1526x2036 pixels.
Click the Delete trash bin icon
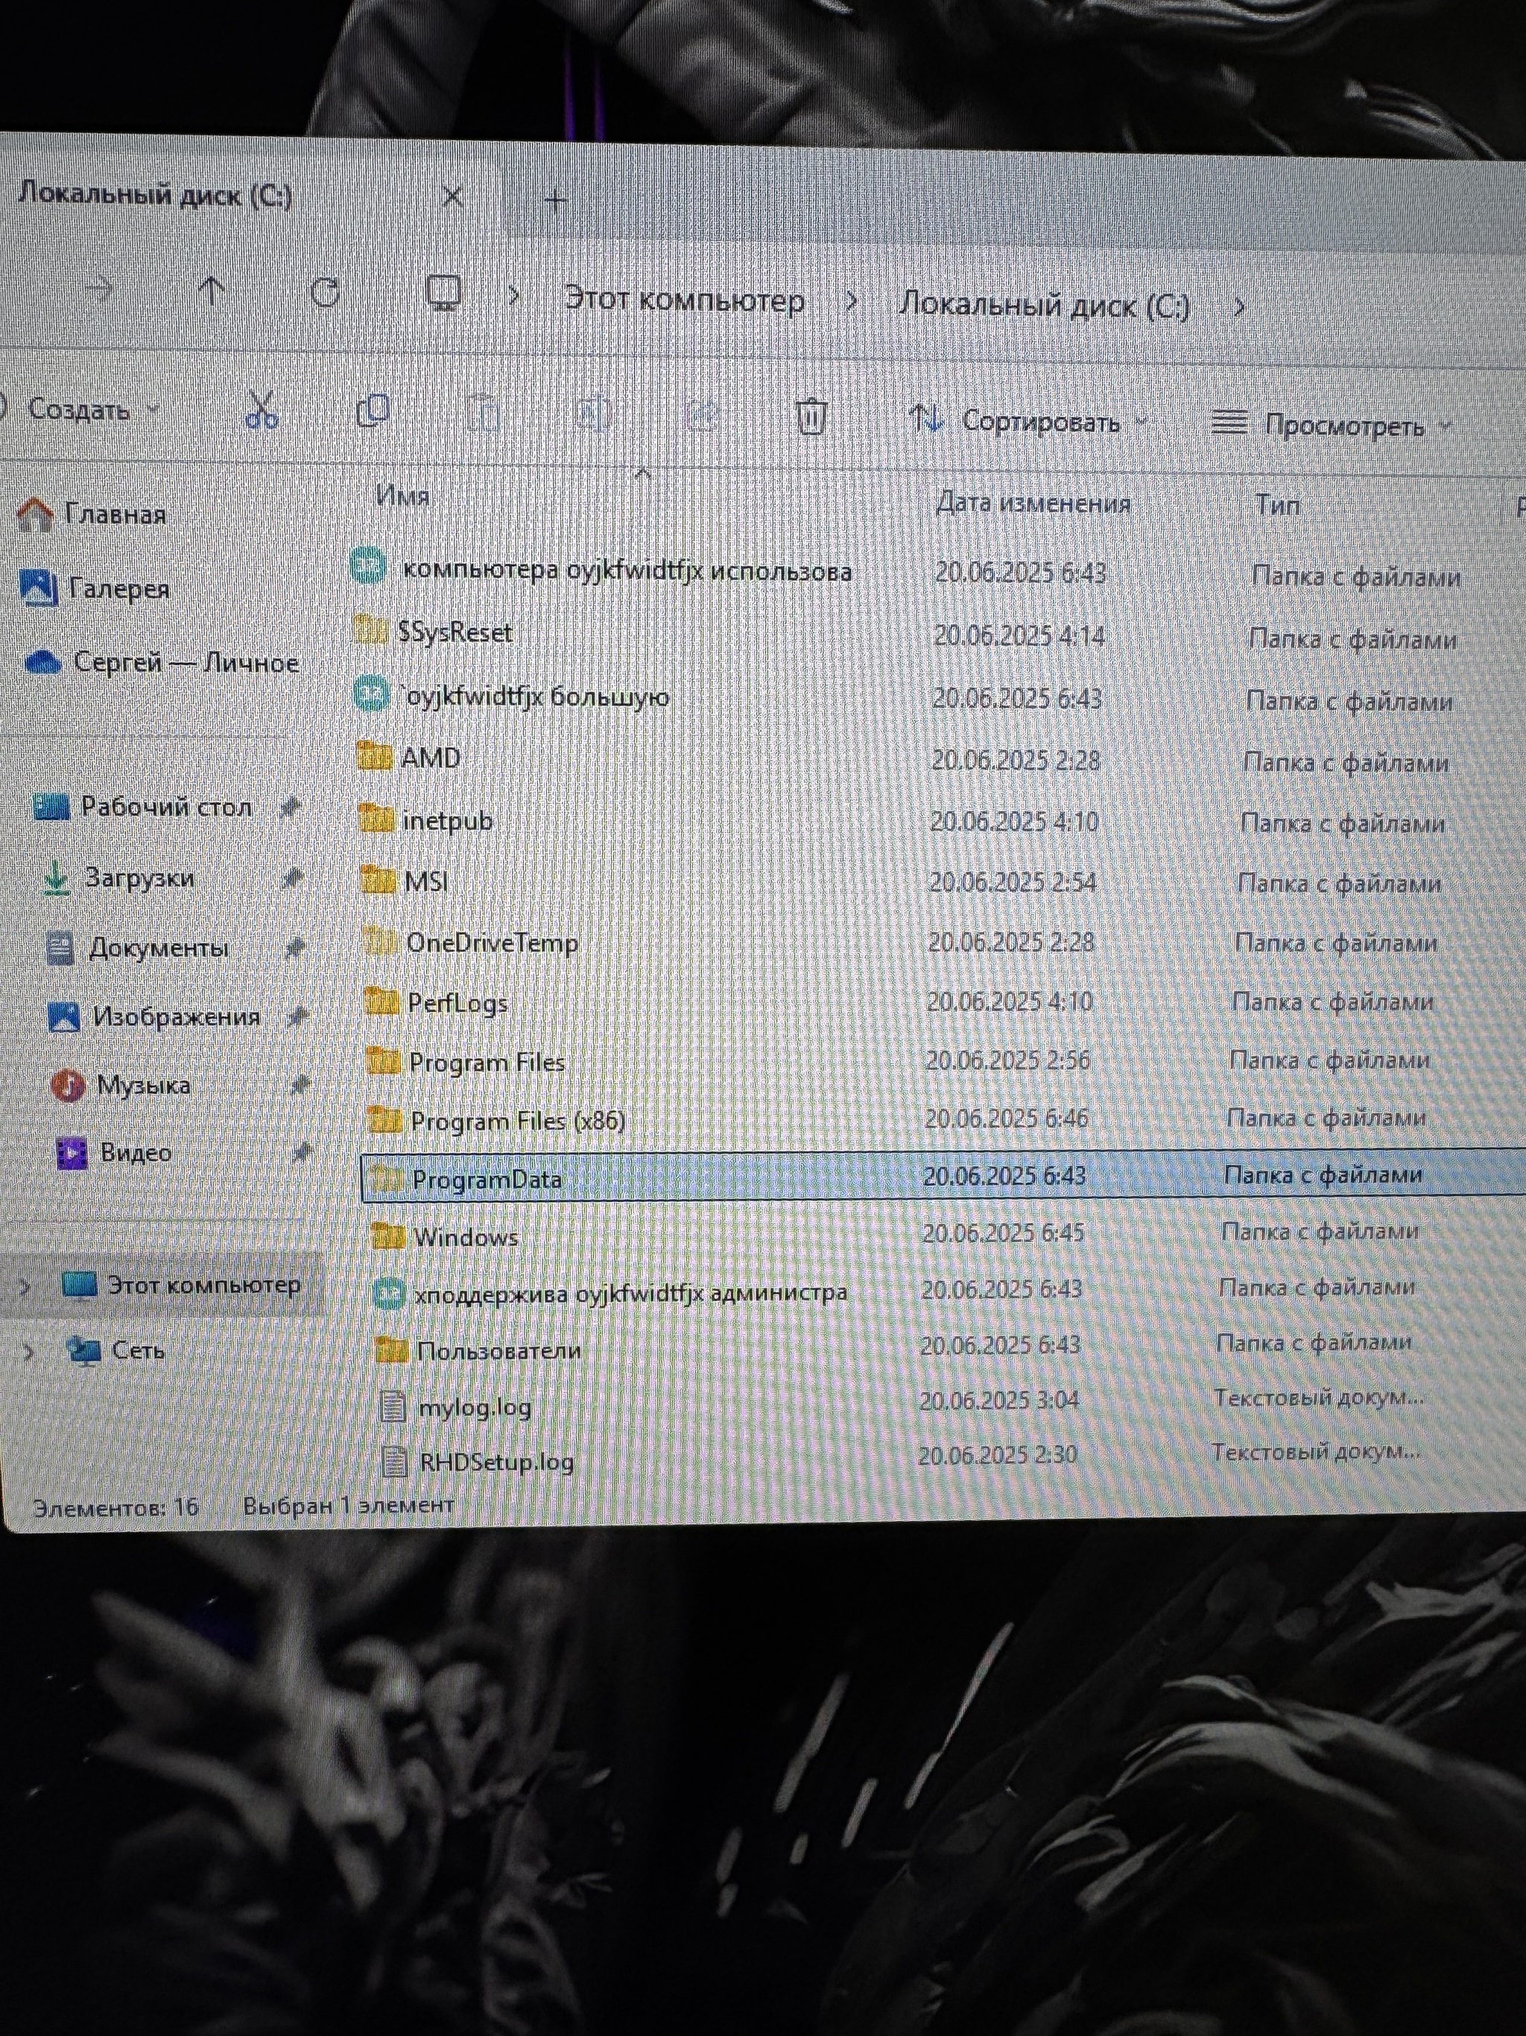811,416
